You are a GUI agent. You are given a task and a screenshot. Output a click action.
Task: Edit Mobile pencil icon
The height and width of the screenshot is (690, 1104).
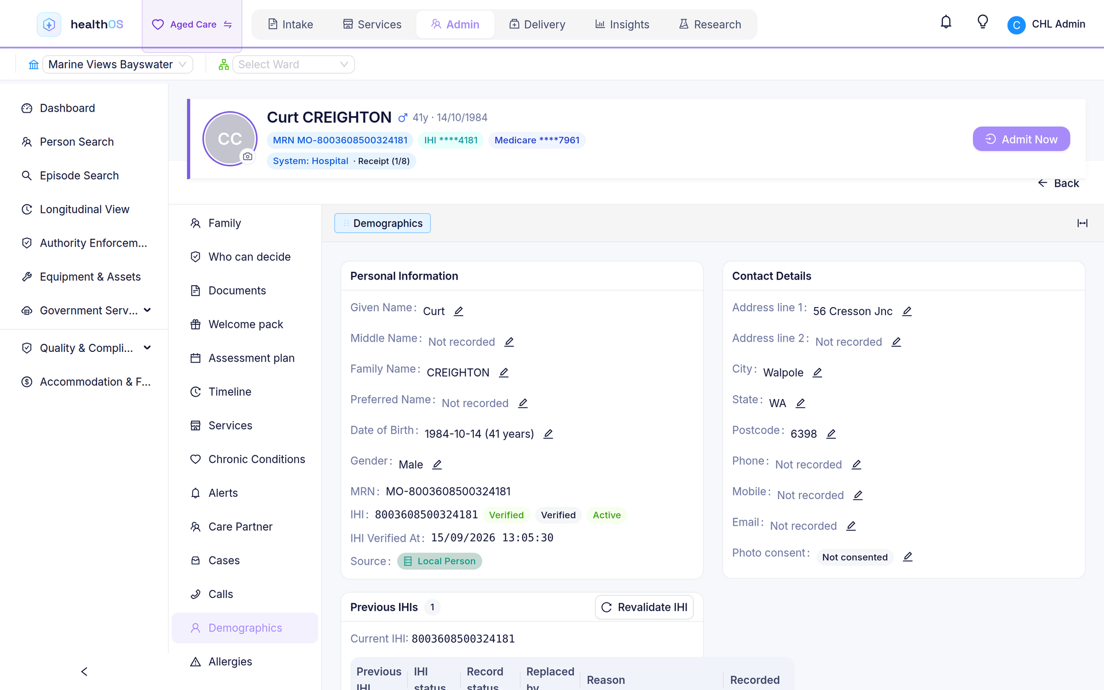(858, 495)
